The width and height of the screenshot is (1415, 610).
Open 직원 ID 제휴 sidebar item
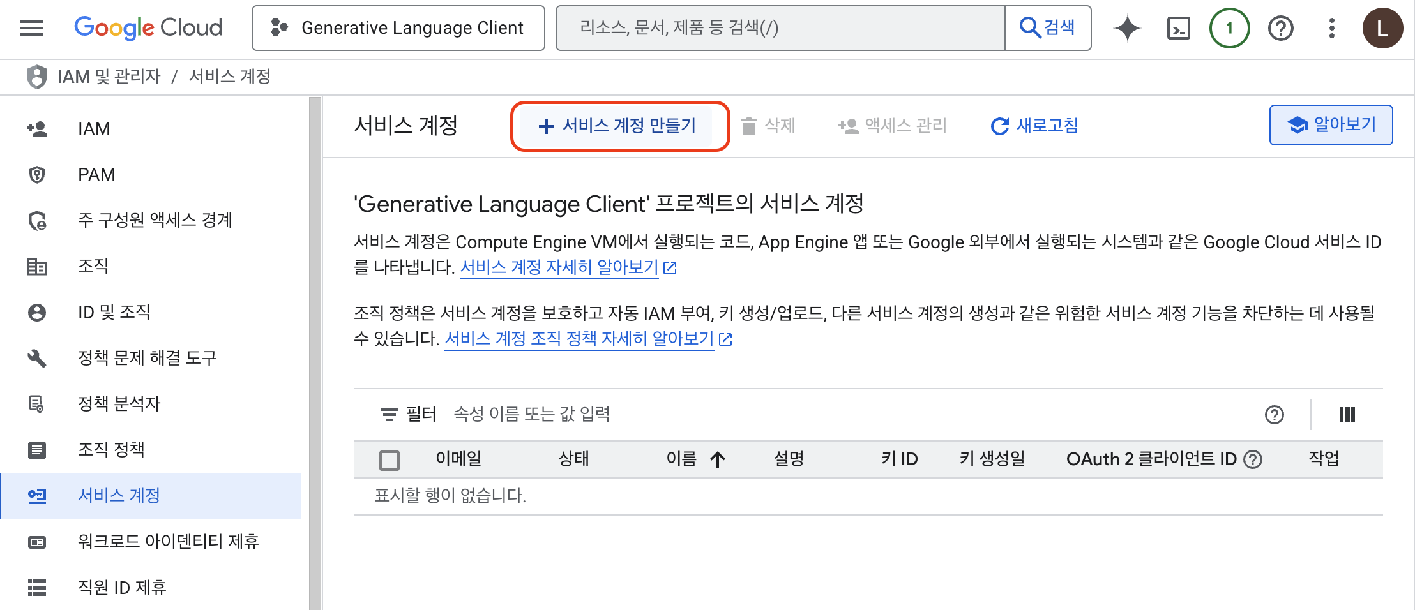coord(151,588)
